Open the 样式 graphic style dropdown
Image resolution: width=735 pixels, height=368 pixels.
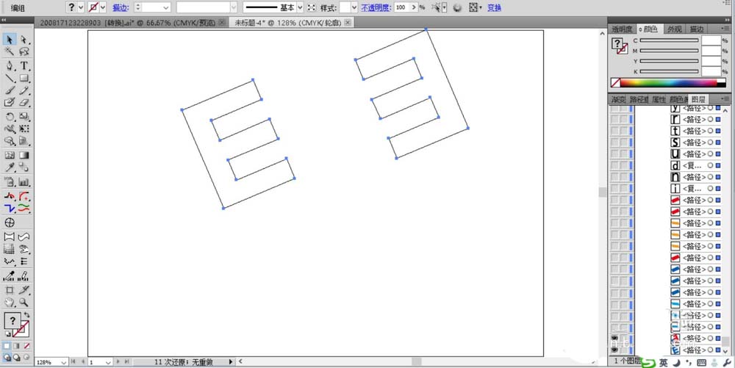[x=355, y=7]
